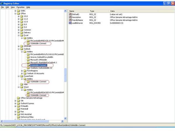This screenshot has width=175, height=131.
Task: Click tree horizontal scrollbar left arrow
Action: point(1,121)
